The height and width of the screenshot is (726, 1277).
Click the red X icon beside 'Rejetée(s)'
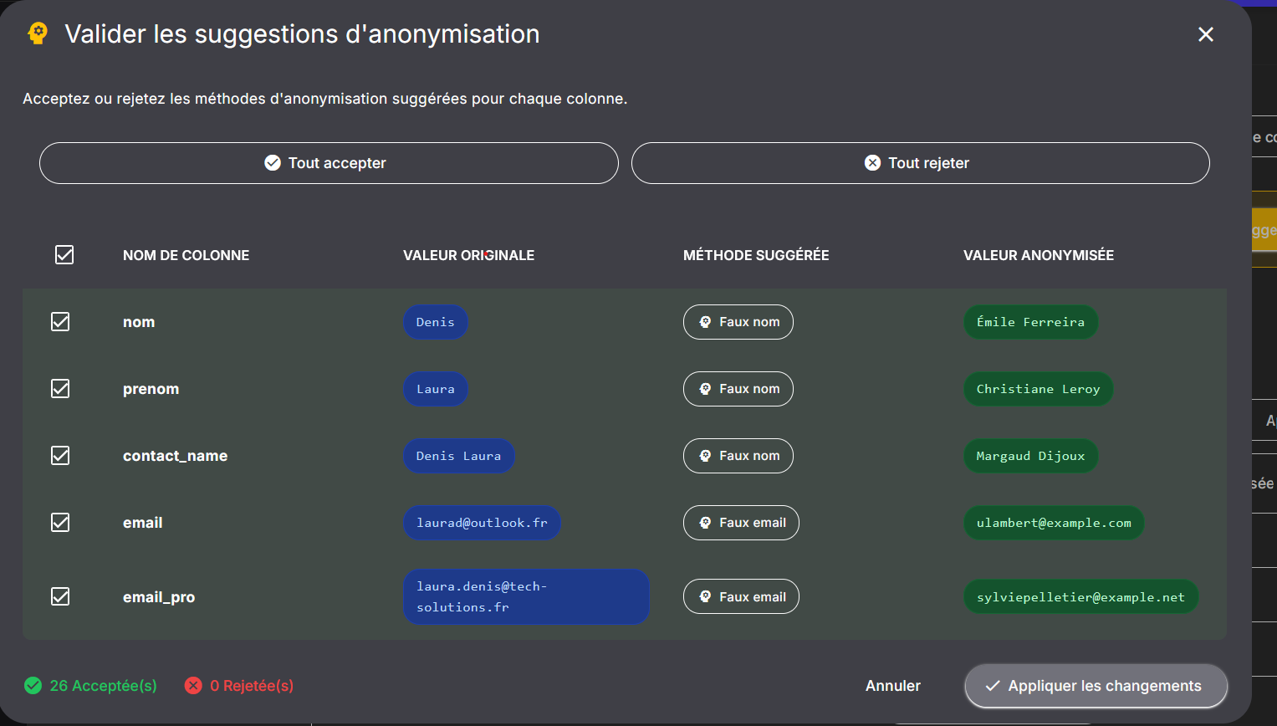click(x=193, y=686)
